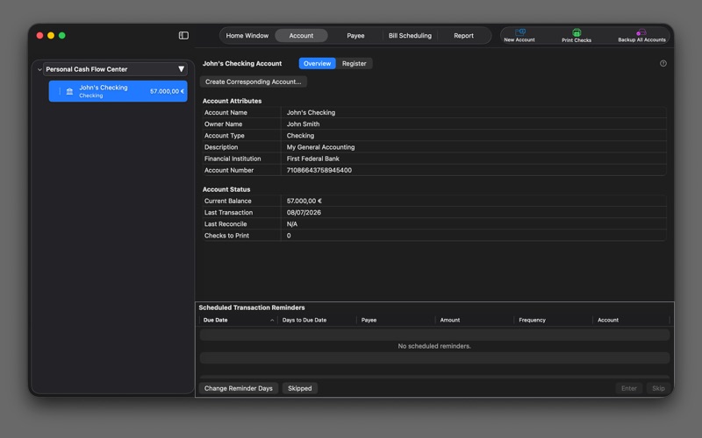Click the Amount column header
Image resolution: width=702 pixels, height=438 pixels.
[x=475, y=320]
